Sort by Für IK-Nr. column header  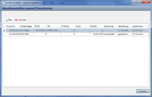point(13,26)
